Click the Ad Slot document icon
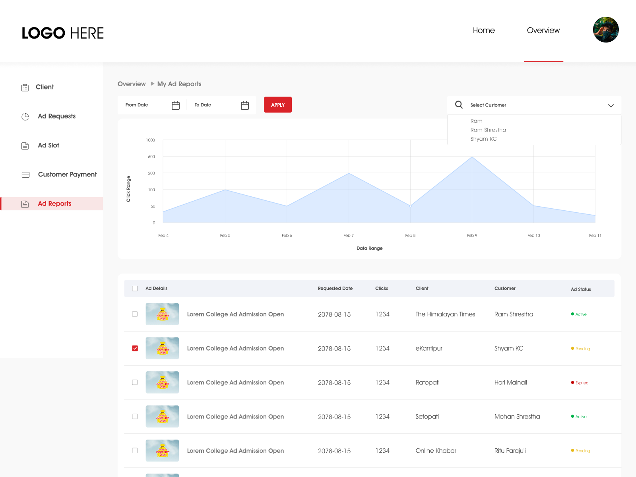636x477 pixels. coord(25,145)
